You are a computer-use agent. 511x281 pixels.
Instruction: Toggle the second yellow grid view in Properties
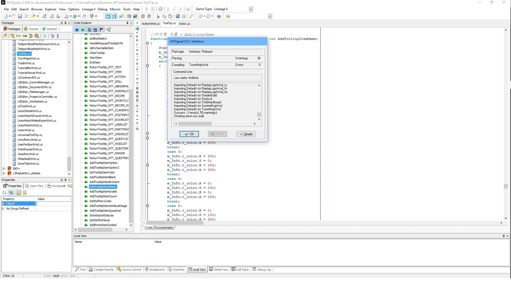pyautogui.click(x=24, y=193)
